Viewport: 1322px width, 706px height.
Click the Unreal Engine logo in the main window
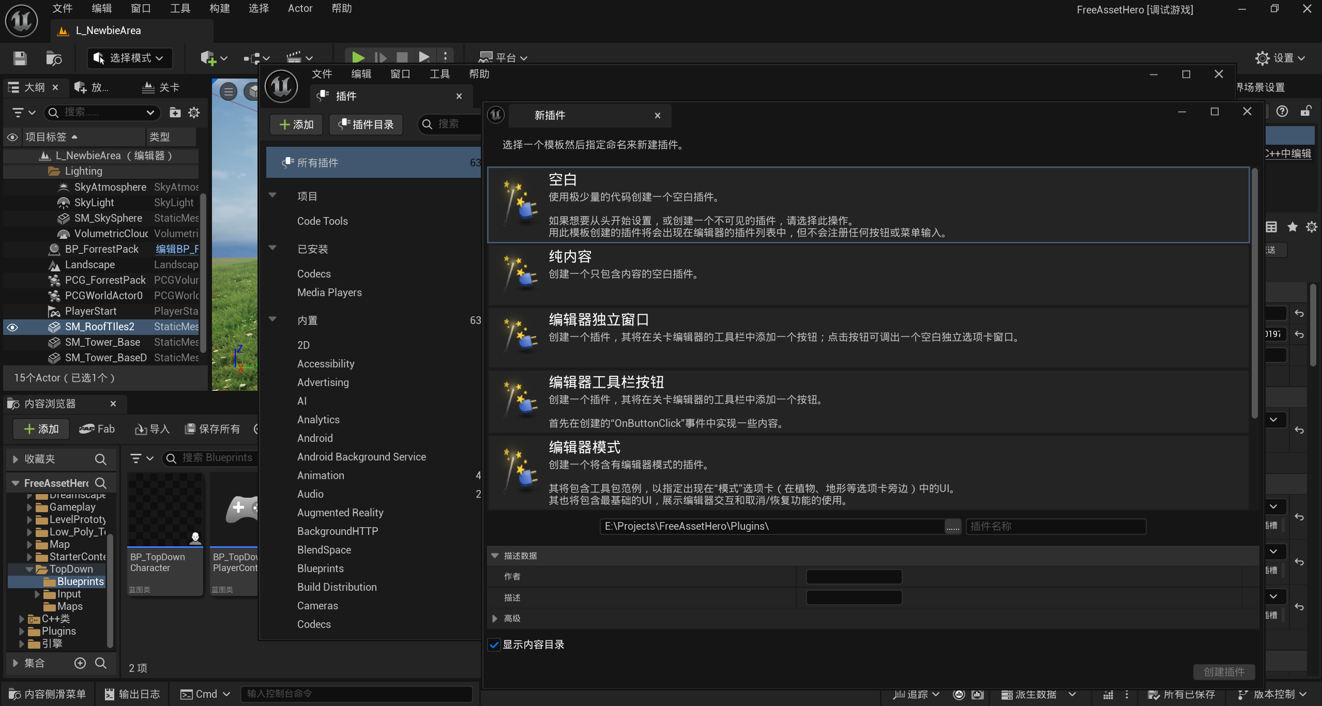click(x=21, y=21)
